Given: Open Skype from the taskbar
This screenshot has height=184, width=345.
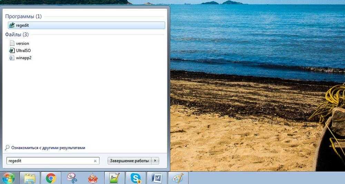Looking at the screenshot, I should tap(135, 178).
